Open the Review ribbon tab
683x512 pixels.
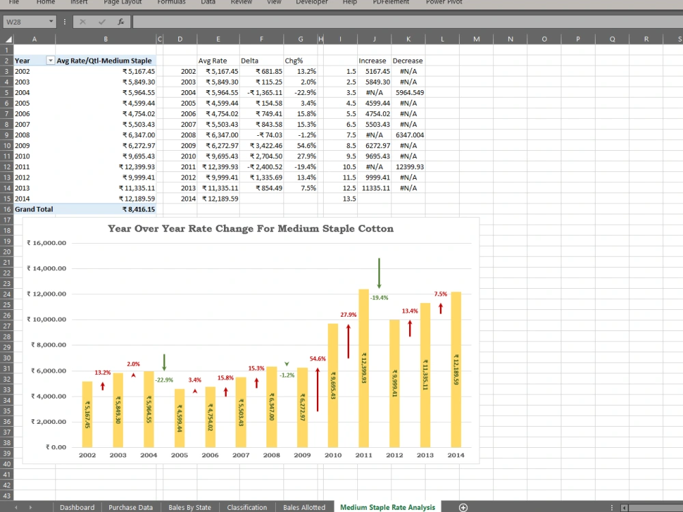click(x=241, y=2)
